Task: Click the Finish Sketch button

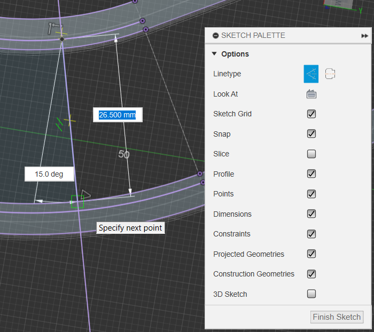Action: (337, 317)
